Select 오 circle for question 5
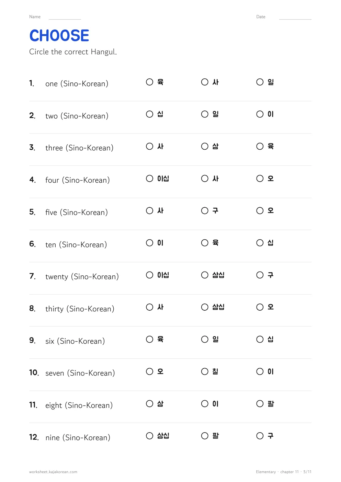 [260, 211]
